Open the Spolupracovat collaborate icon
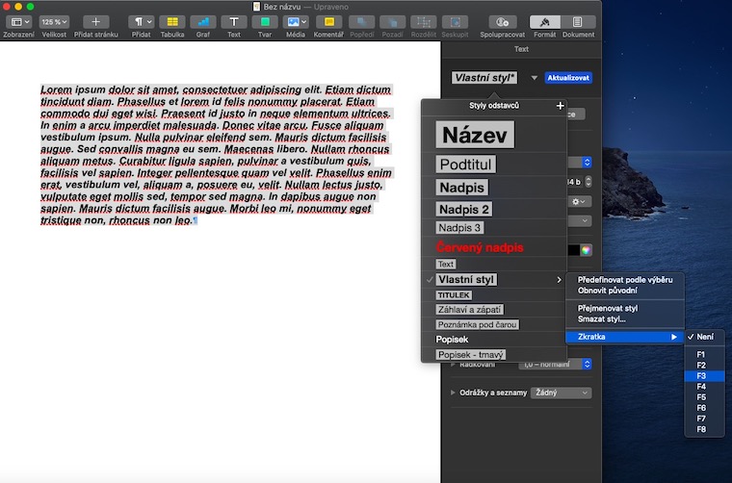732x483 pixels. click(503, 22)
